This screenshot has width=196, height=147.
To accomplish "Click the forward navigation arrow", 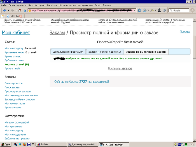I will click(x=12, y=10).
